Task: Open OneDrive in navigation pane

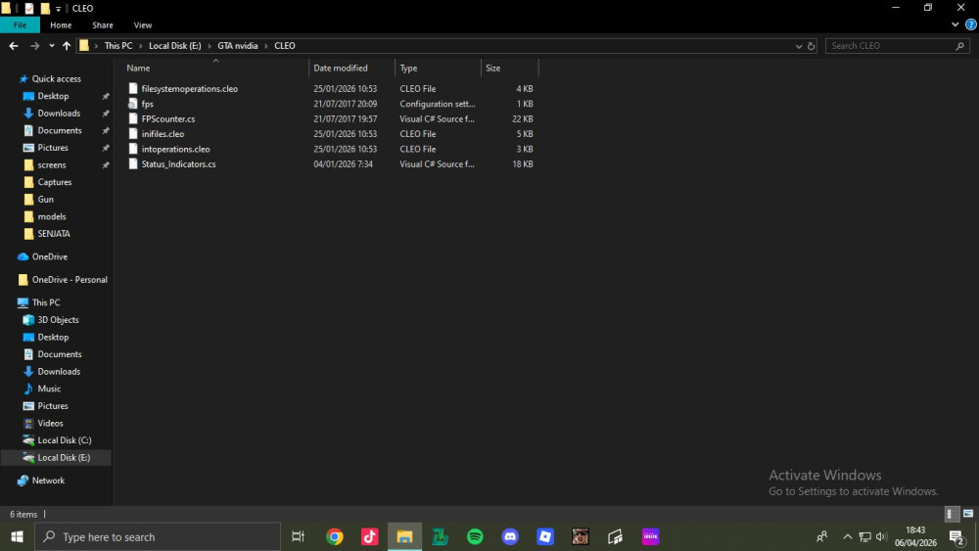Action: (x=49, y=256)
